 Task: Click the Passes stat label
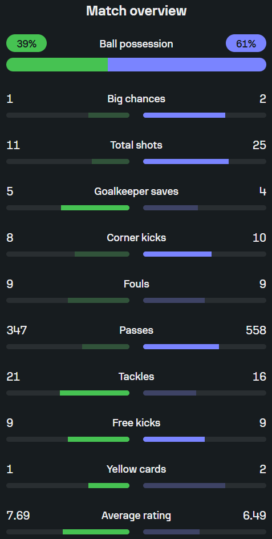(136, 330)
